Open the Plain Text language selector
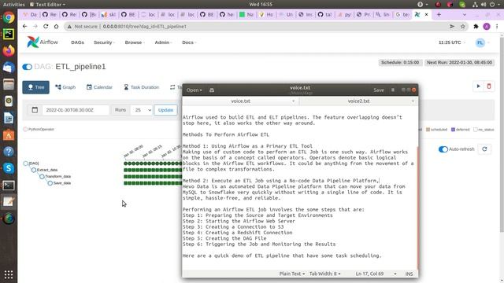Screen dimensions: 504x283 (x=292, y=274)
